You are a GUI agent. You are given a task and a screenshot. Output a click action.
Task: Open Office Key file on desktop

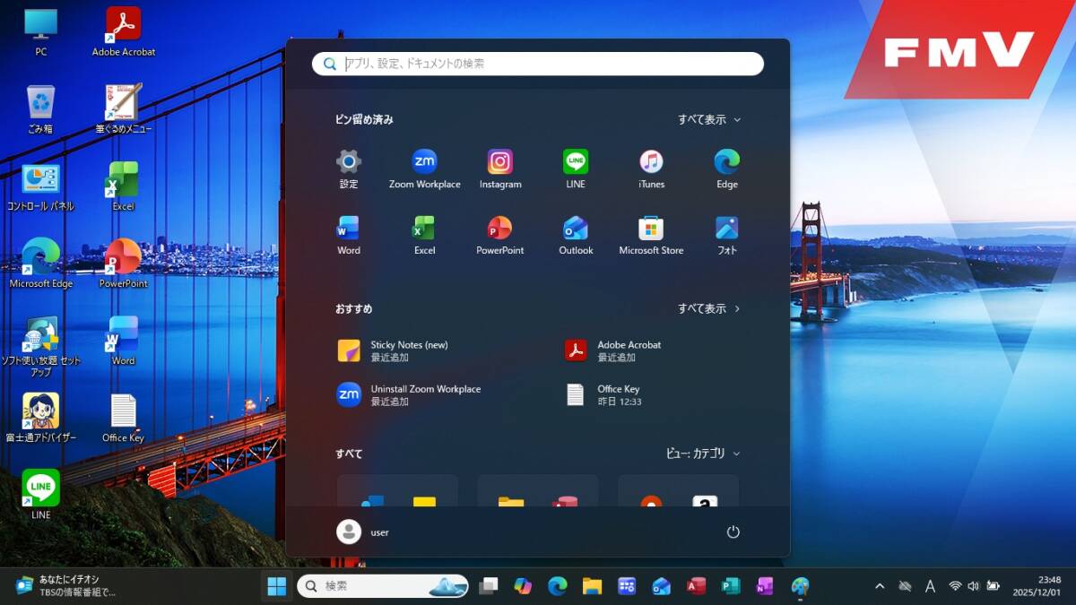click(x=124, y=418)
